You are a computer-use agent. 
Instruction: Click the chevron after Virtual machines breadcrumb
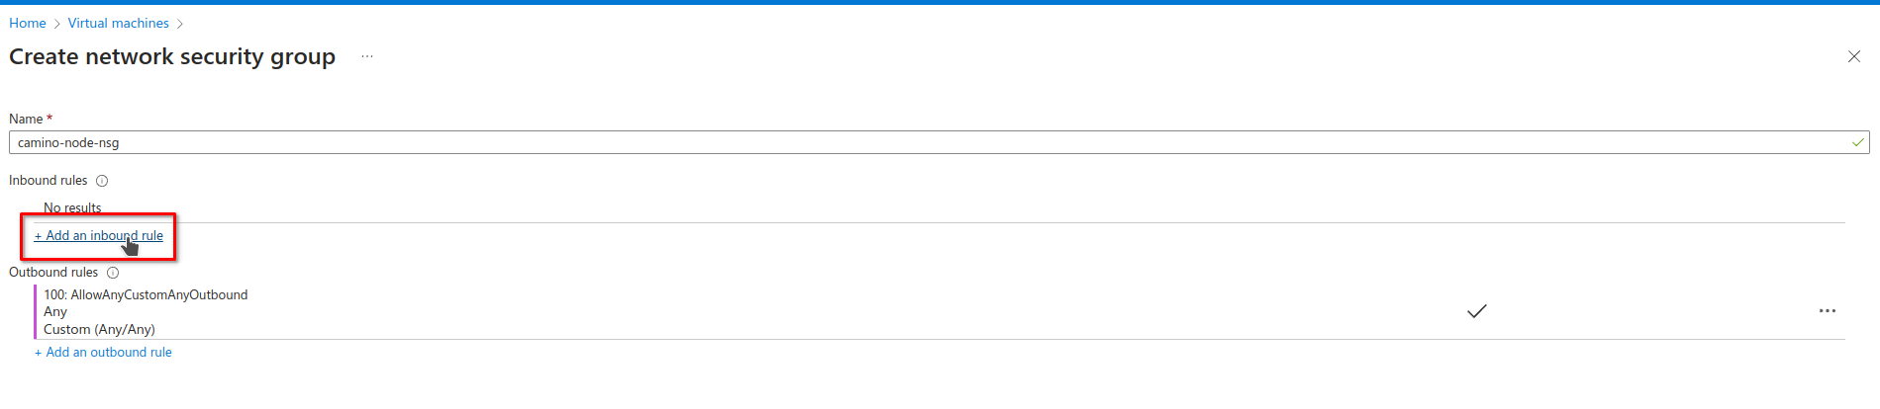coord(180,24)
